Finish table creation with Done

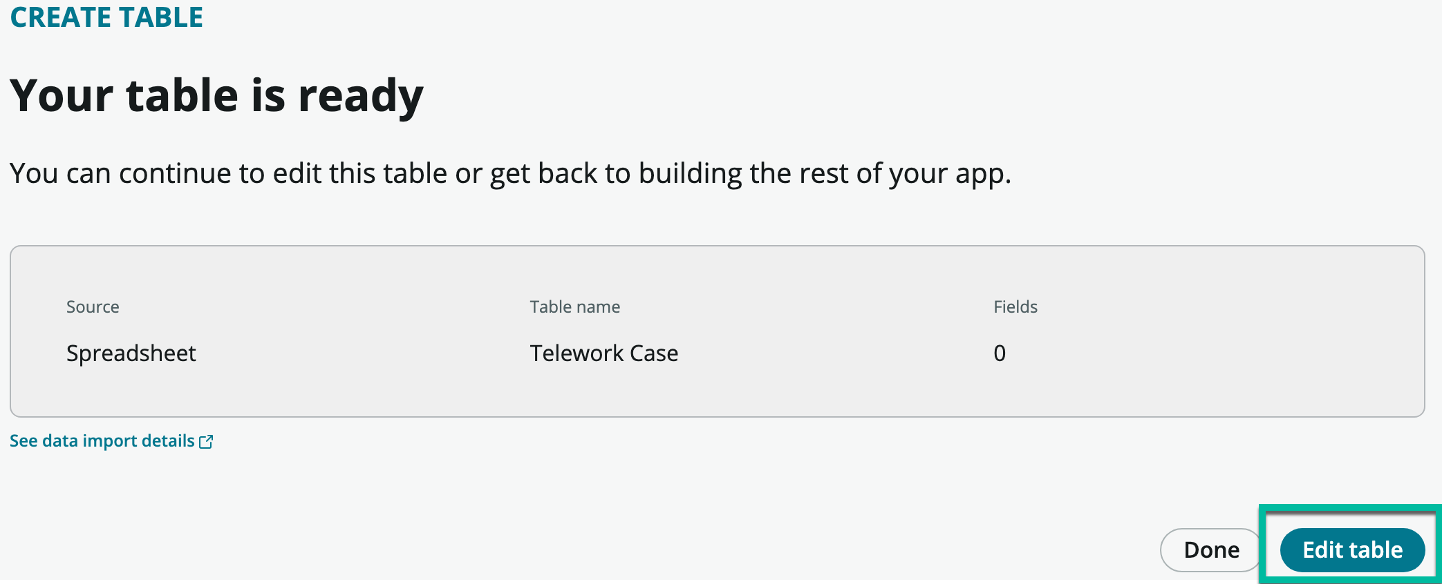(1211, 549)
